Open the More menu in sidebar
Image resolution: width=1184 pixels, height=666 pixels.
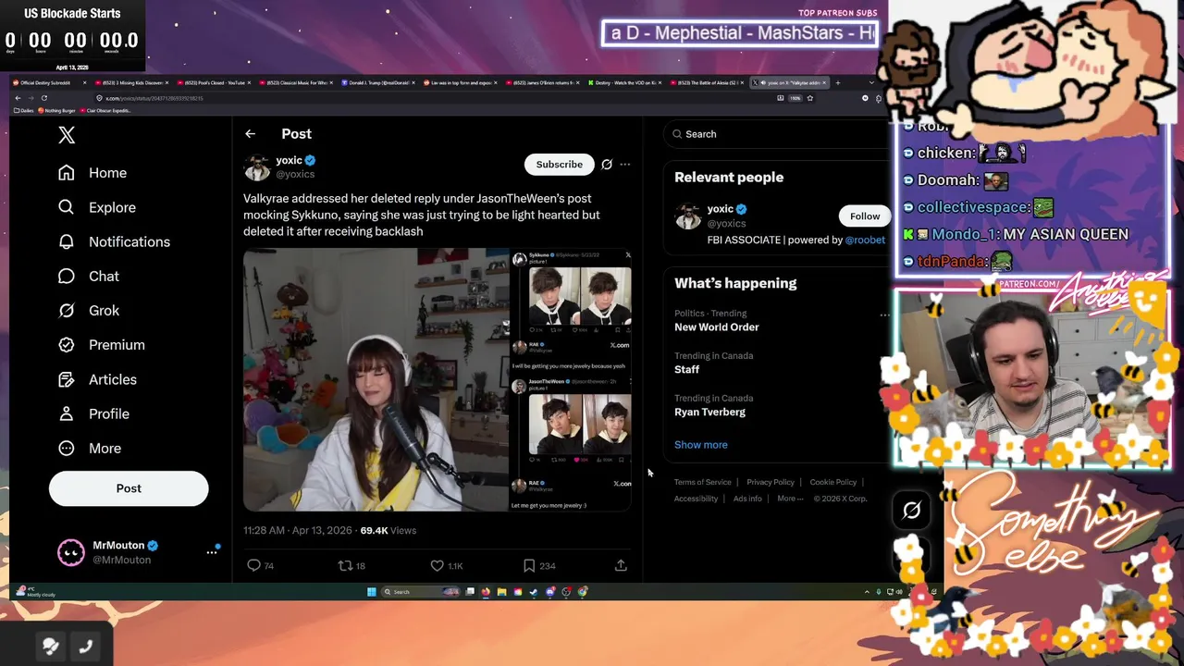[x=89, y=448]
